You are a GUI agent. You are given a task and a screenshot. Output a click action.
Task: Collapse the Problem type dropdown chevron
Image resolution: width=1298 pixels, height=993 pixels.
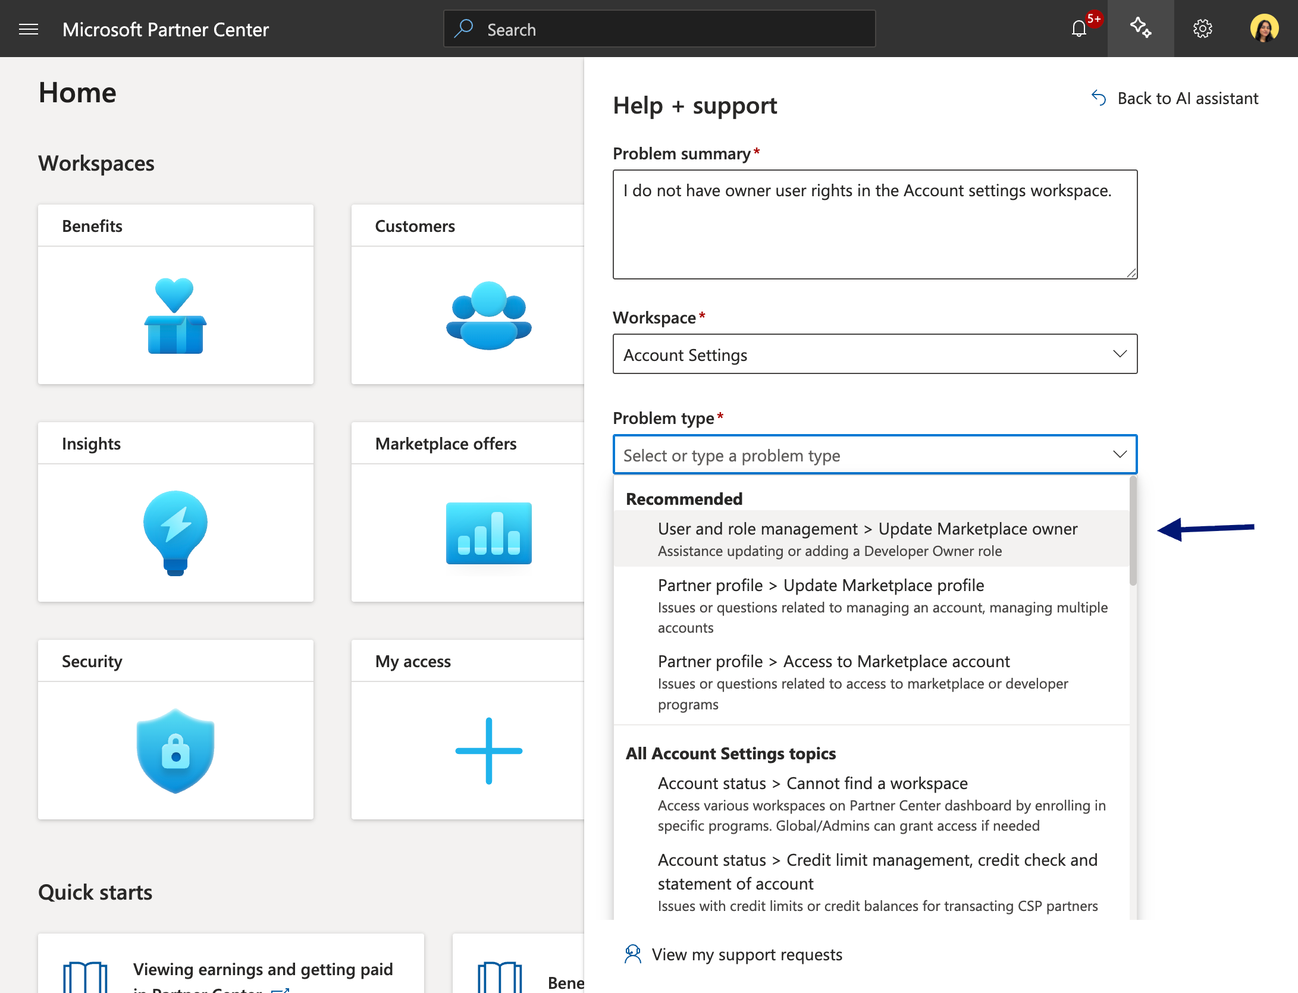point(1120,454)
